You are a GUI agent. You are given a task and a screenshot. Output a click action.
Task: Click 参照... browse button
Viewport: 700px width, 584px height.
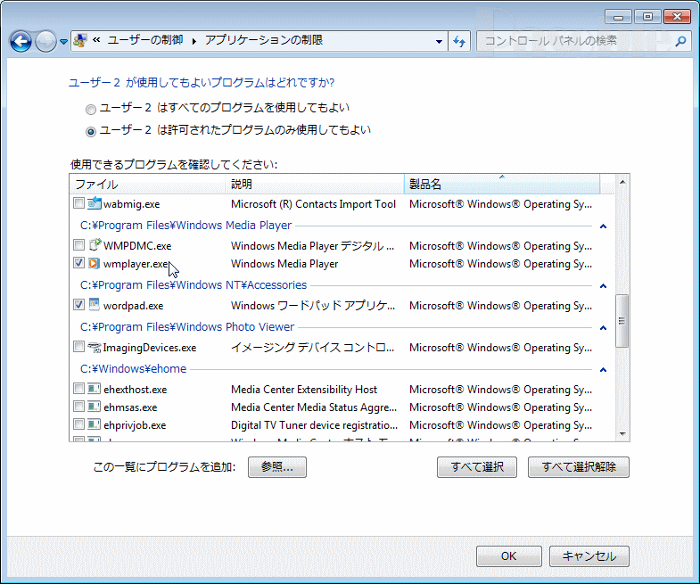pos(277,467)
